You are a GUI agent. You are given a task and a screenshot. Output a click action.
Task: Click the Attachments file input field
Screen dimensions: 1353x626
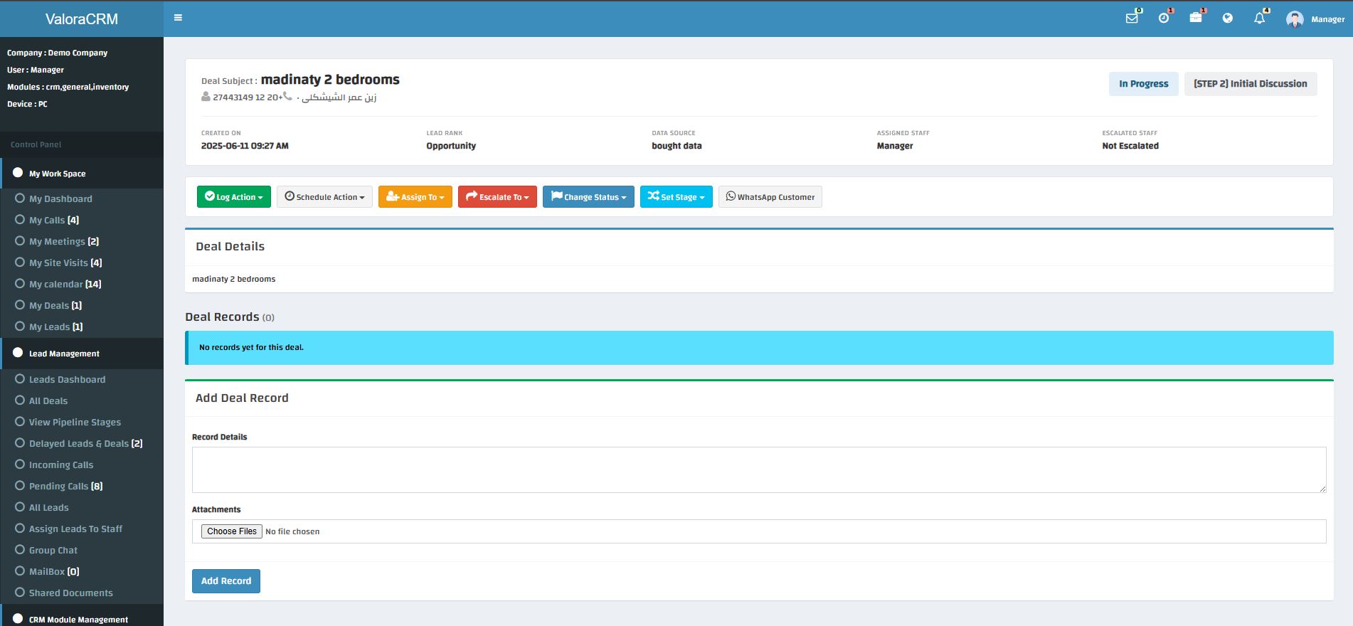(759, 531)
